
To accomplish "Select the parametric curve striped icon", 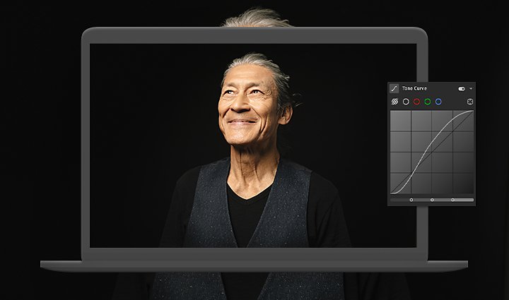I will (x=394, y=102).
